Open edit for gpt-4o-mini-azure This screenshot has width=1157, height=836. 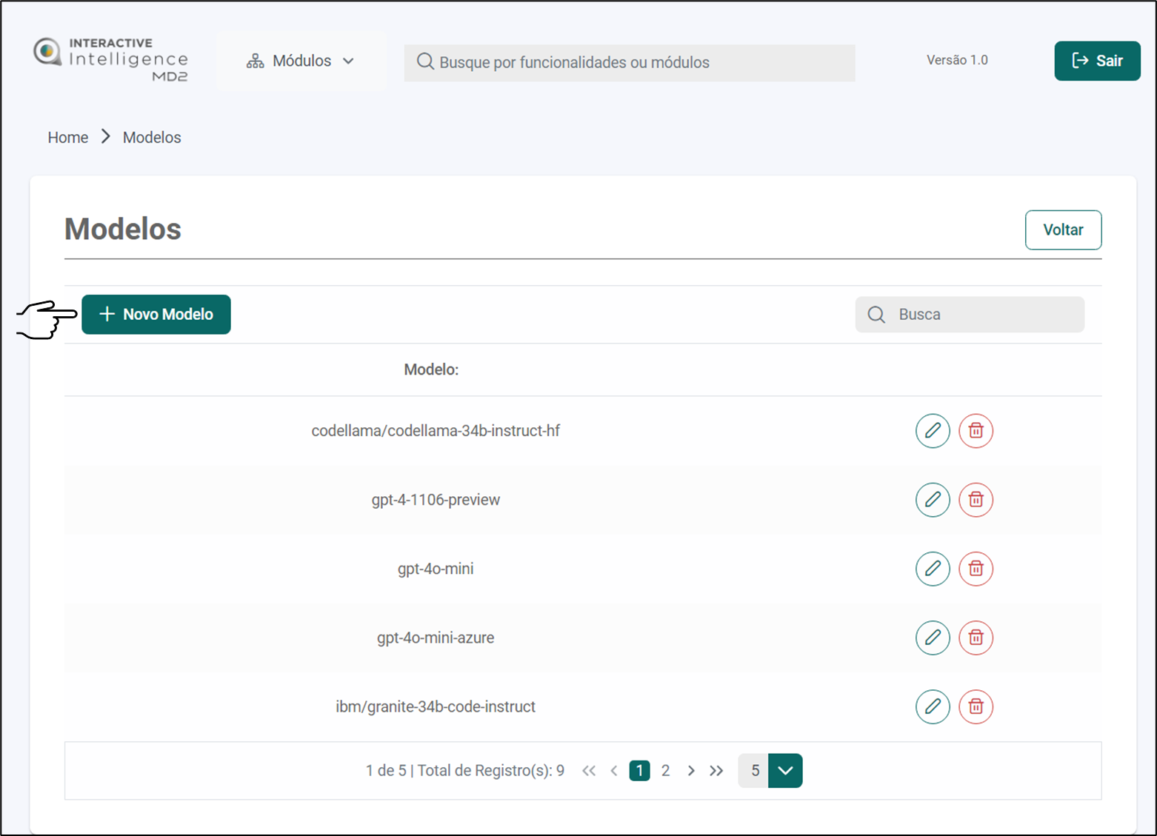(932, 638)
